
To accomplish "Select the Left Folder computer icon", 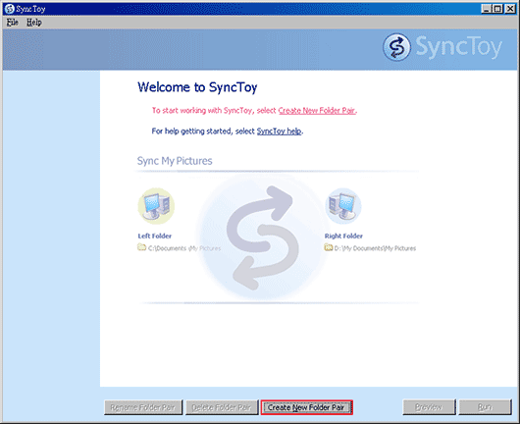I will tap(156, 206).
